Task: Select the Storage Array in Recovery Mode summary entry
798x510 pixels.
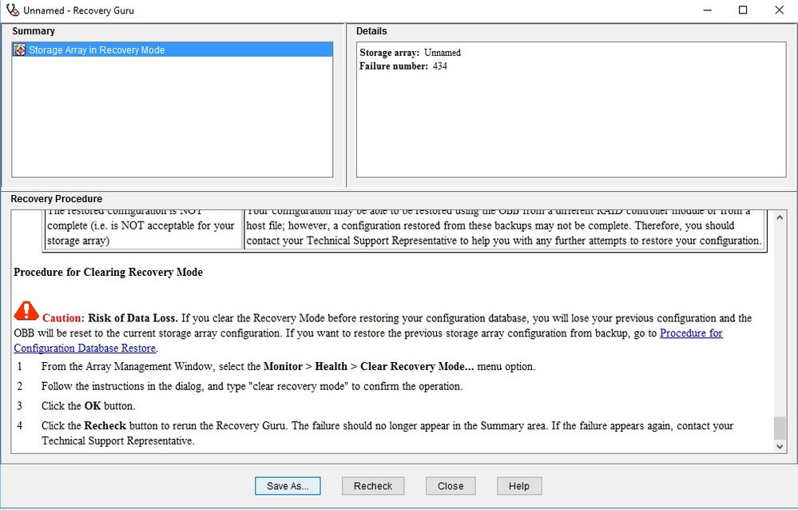Action: (96, 49)
